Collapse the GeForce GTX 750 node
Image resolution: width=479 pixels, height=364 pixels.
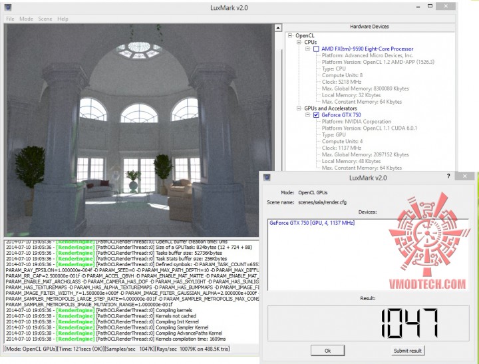[x=307, y=115]
